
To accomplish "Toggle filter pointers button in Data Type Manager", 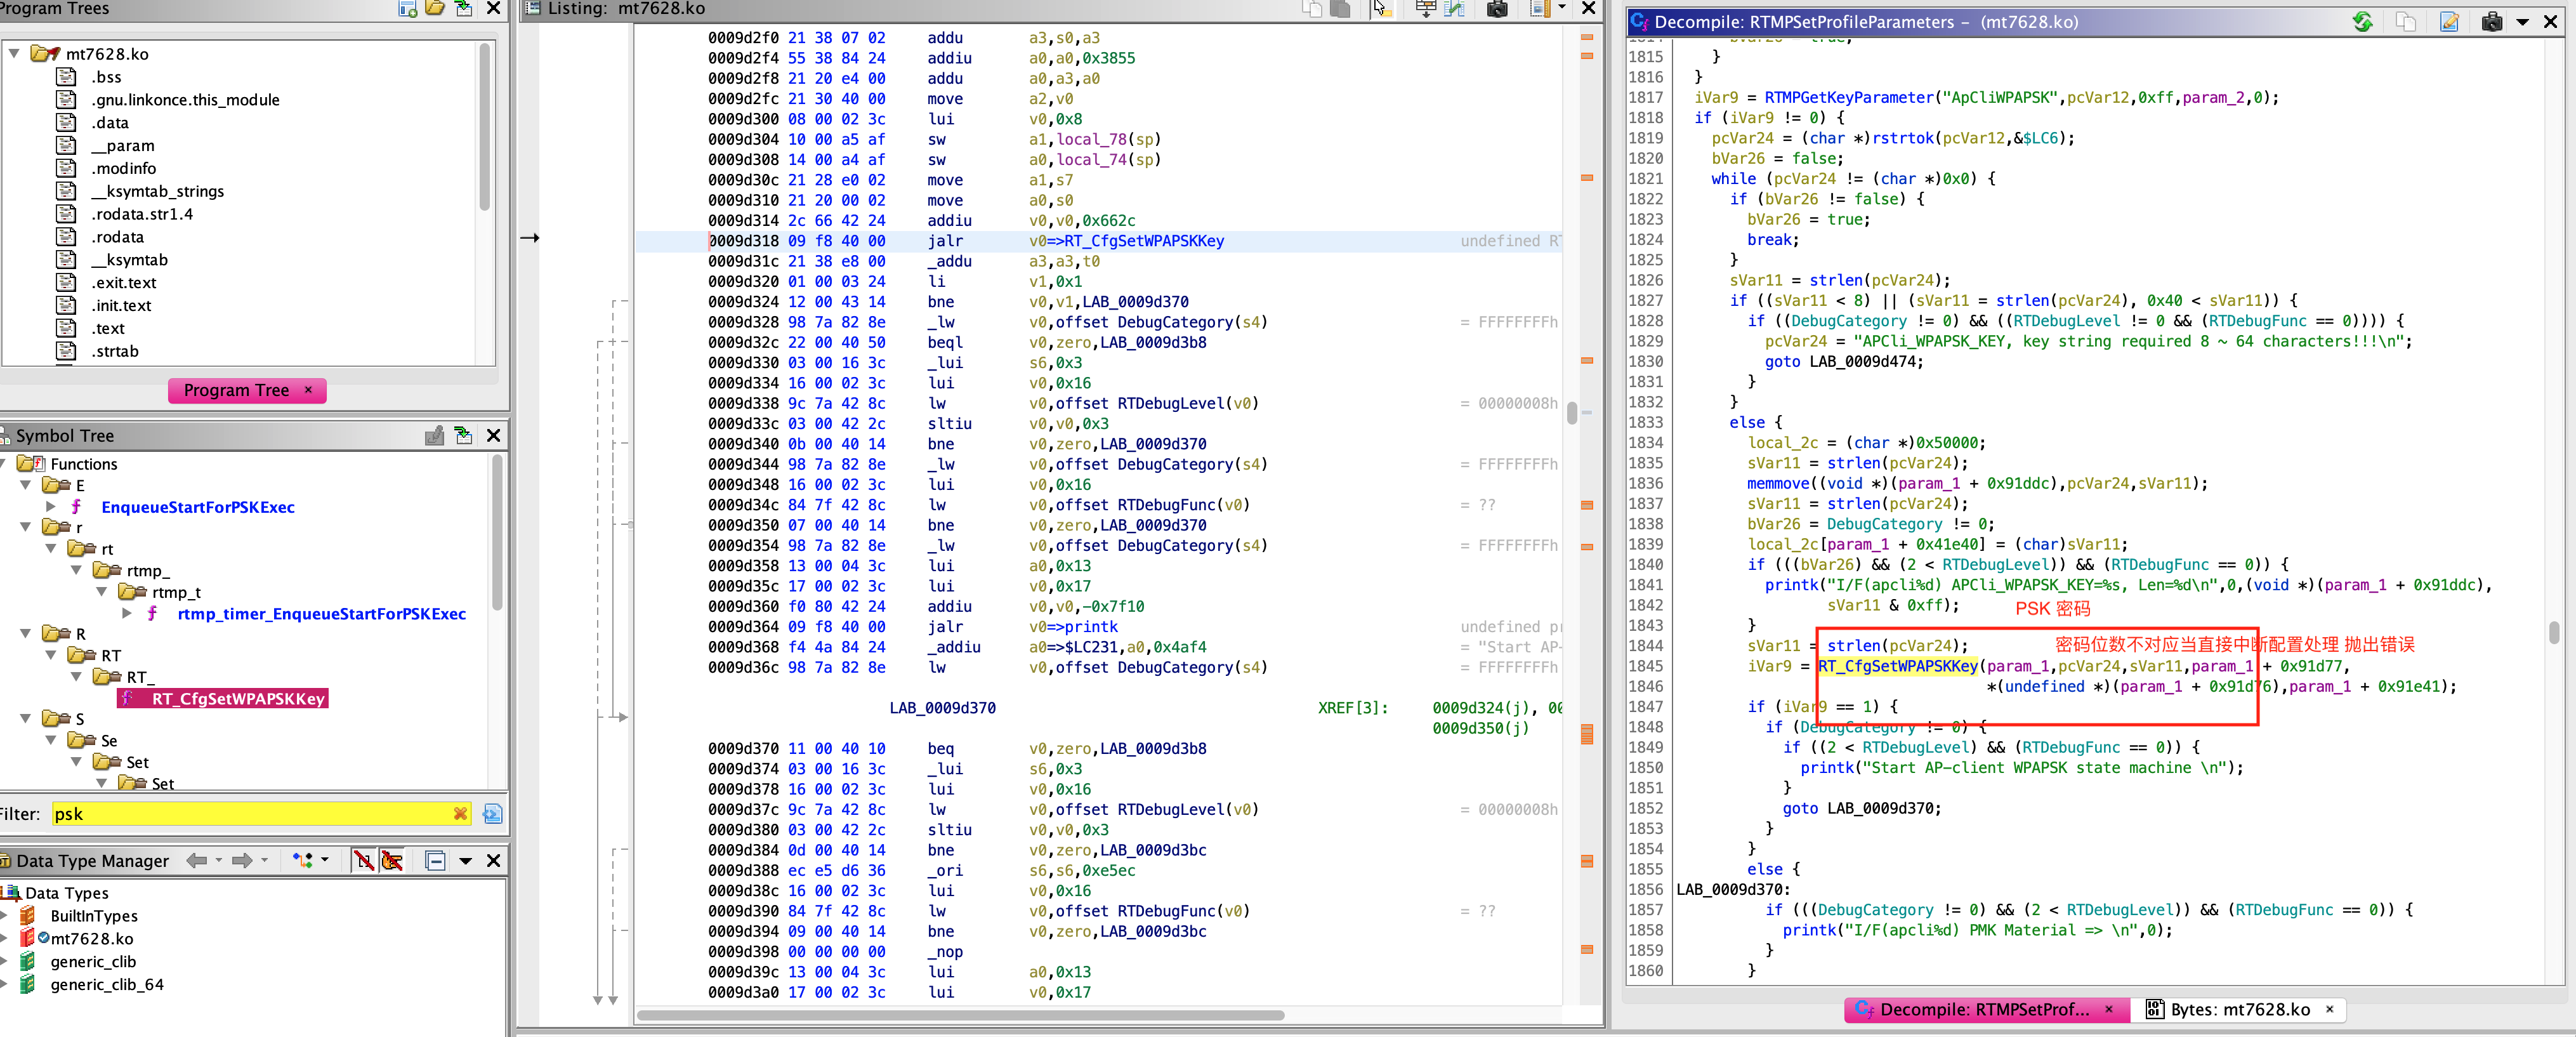I will [391, 860].
